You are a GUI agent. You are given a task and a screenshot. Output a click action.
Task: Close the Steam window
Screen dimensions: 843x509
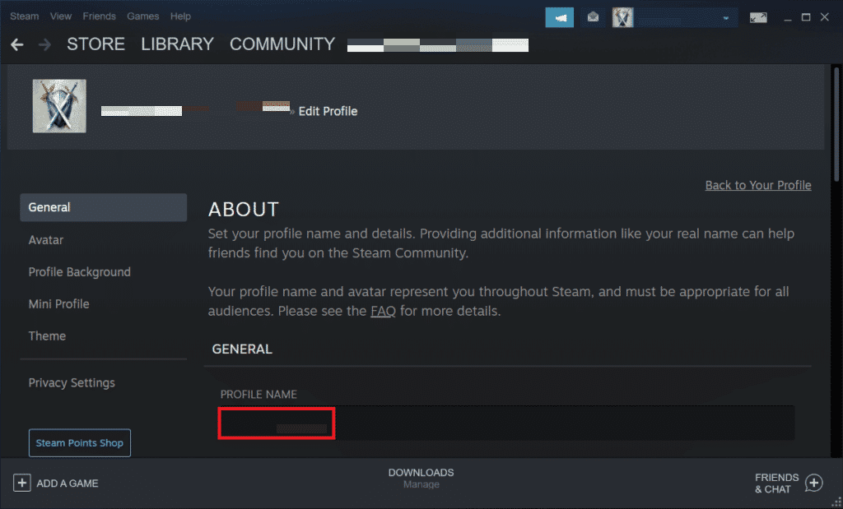click(825, 18)
